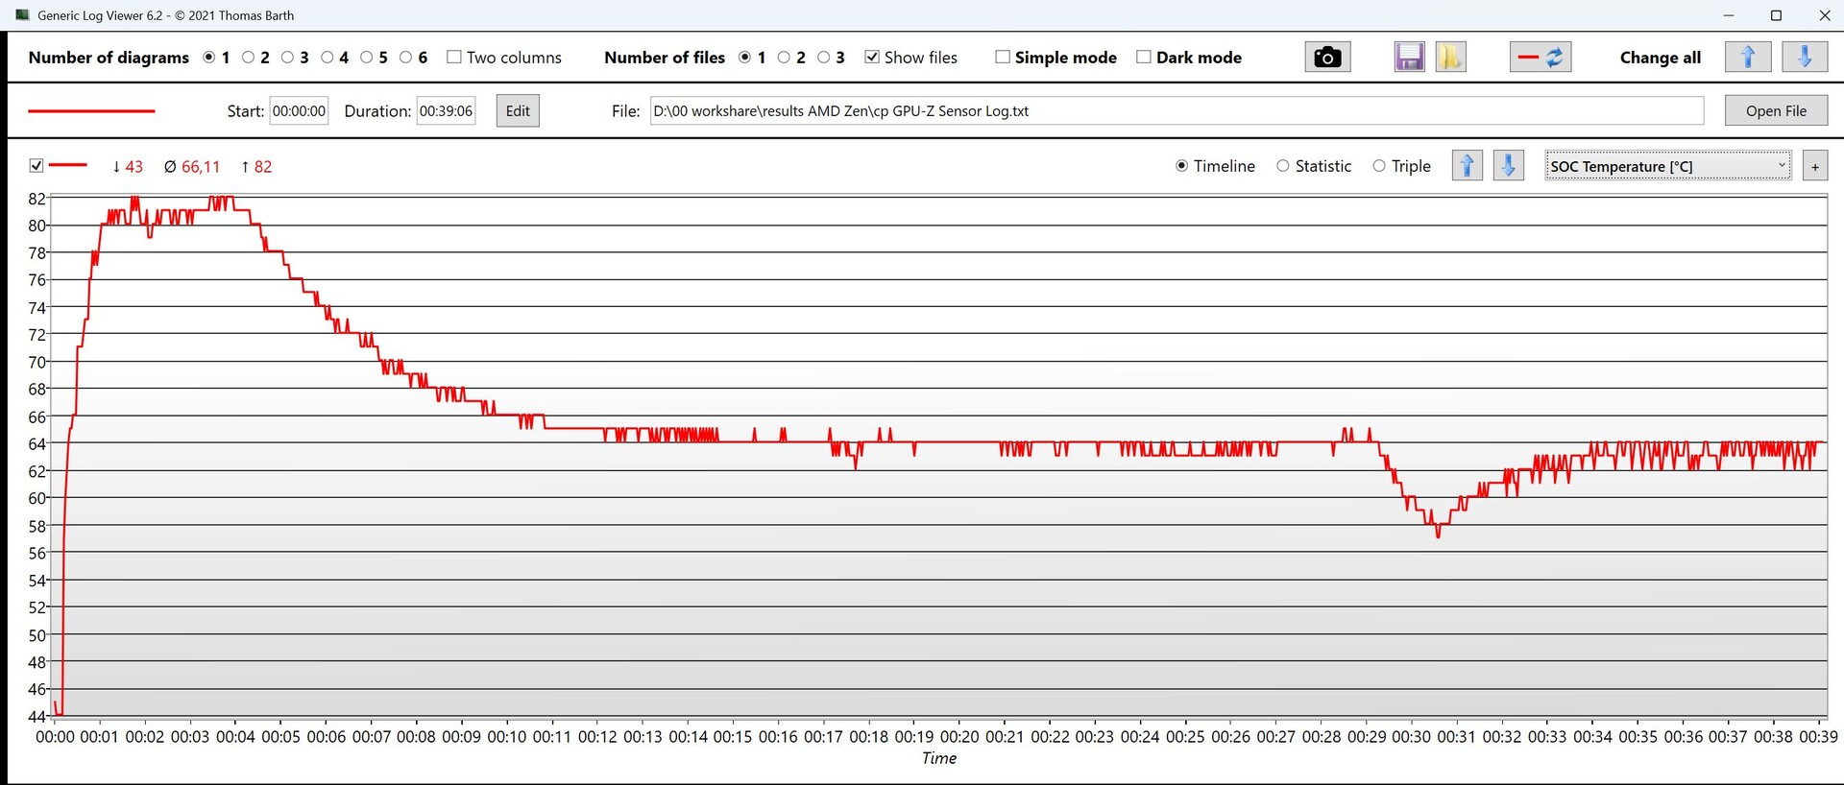Click the purple floppy disk save icon
This screenshot has height=785, width=1844.
[1409, 58]
